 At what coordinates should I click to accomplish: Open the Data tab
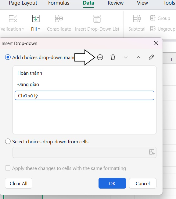pyautogui.click(x=88, y=3)
